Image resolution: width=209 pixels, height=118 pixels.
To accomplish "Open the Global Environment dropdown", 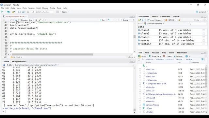I will (x=154, y=24).
